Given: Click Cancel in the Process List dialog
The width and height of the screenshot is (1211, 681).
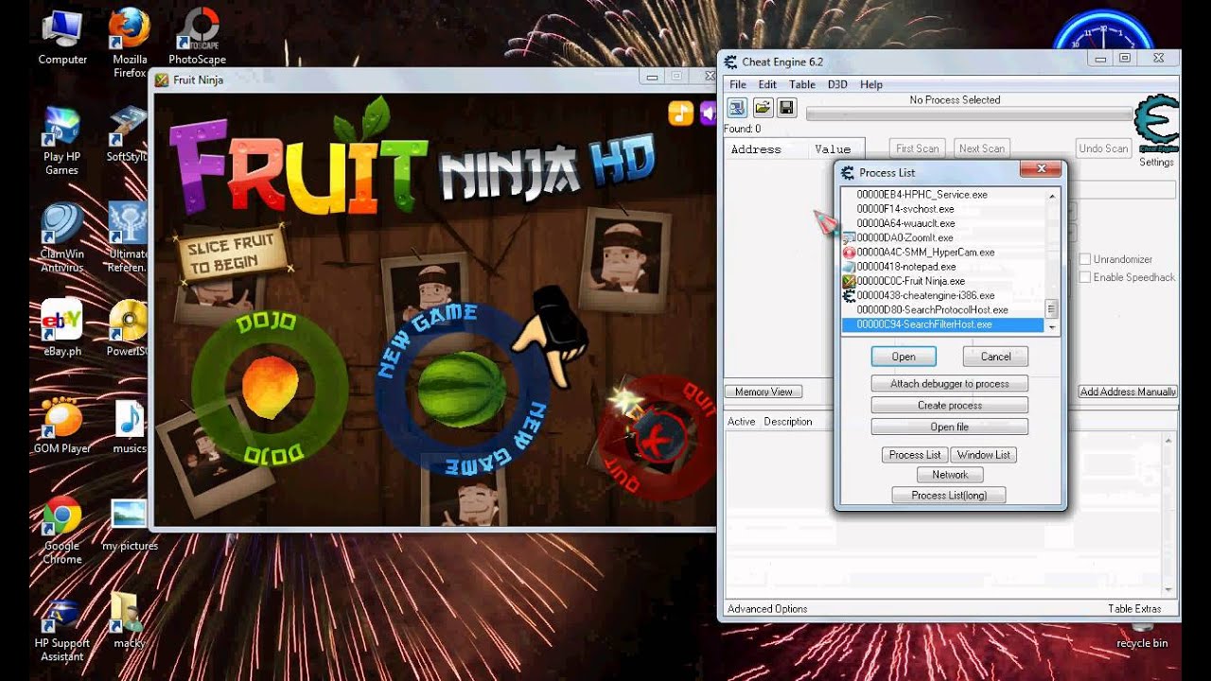Looking at the screenshot, I should coord(995,357).
